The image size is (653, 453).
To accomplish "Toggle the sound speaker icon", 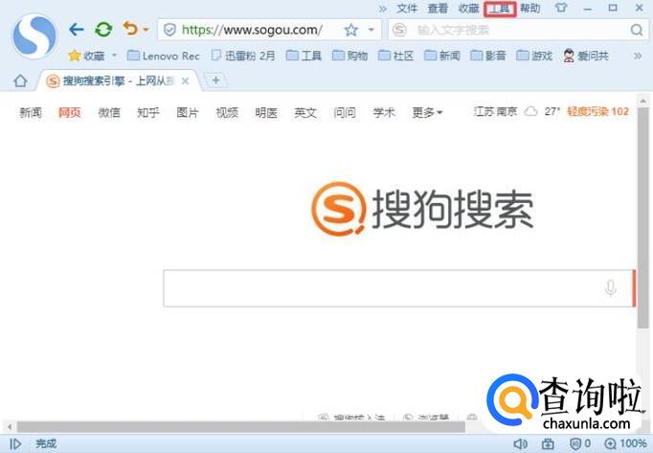I will tap(520, 443).
